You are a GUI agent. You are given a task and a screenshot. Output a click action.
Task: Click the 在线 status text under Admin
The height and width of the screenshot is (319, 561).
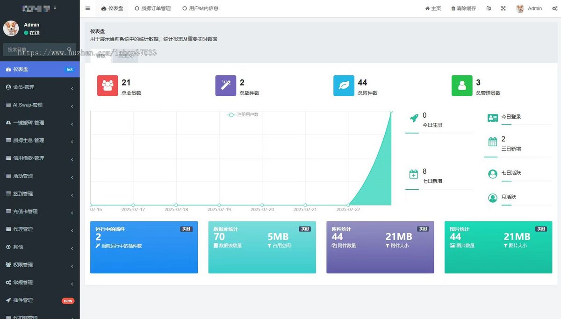[35, 33]
